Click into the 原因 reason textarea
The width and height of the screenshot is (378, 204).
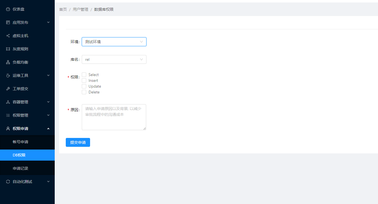[x=114, y=117]
